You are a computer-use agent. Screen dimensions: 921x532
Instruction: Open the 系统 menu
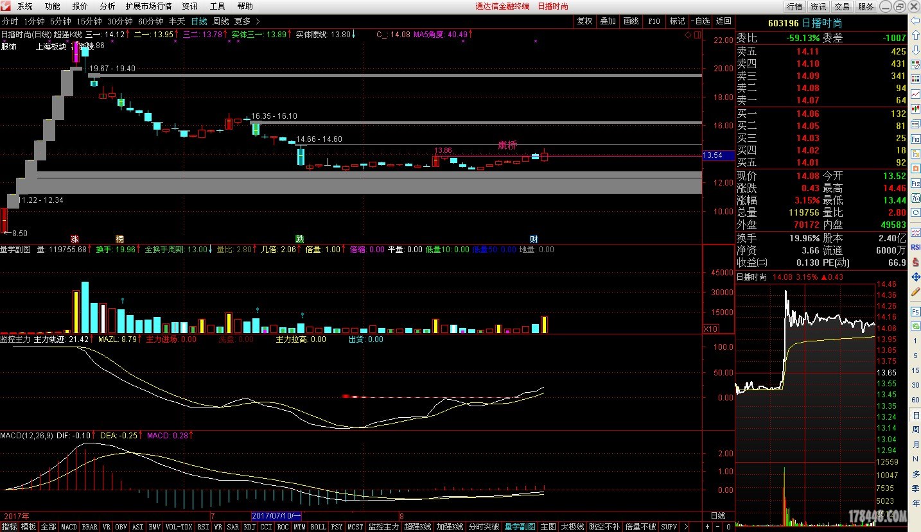click(25, 6)
